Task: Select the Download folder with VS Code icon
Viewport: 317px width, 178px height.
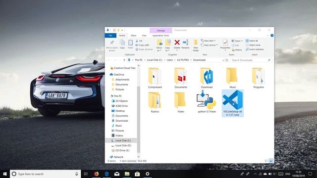Action: (207, 78)
